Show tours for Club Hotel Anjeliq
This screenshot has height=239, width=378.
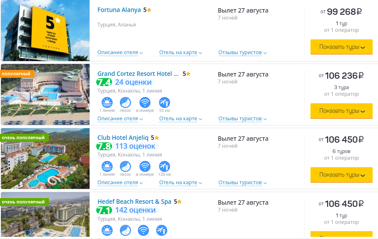coord(341,175)
